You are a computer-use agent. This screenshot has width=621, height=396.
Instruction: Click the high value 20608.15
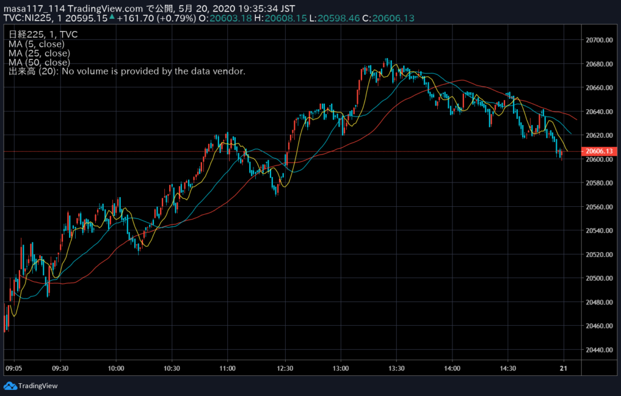(x=286, y=18)
